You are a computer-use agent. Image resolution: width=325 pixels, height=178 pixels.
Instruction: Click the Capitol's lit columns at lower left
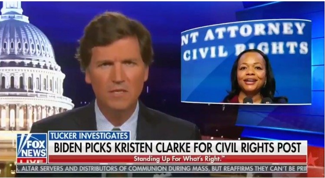tap(31, 114)
